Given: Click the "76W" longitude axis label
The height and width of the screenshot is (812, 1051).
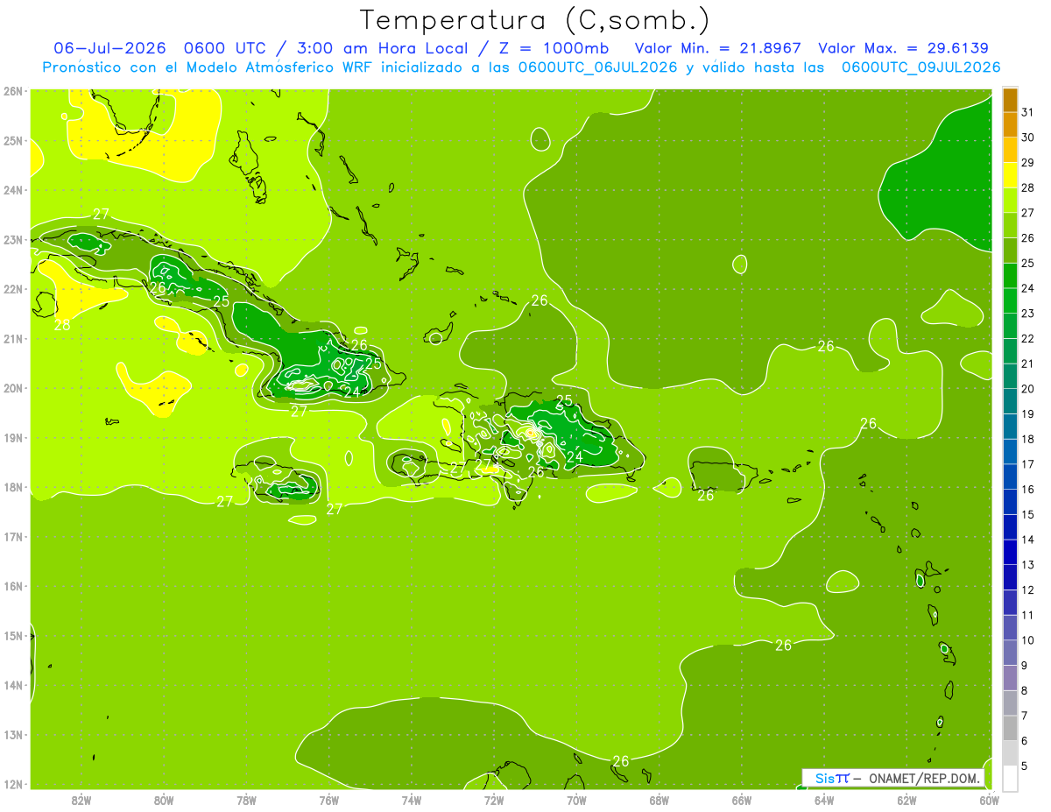Looking at the screenshot, I should (329, 799).
